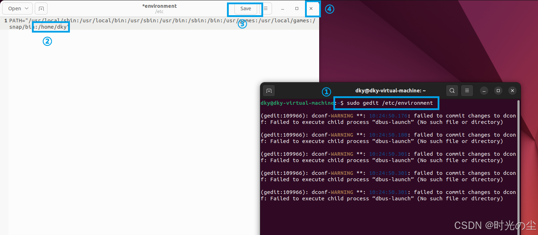Click the sudo gedit /etc/environment command text
This screenshot has width=538, height=235.
[x=390, y=103]
